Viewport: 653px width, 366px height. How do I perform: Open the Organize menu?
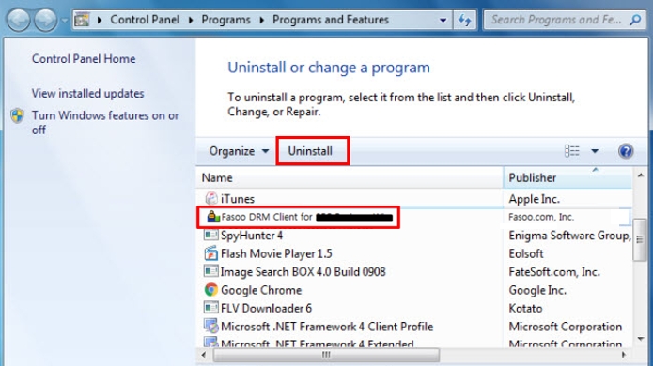(239, 151)
